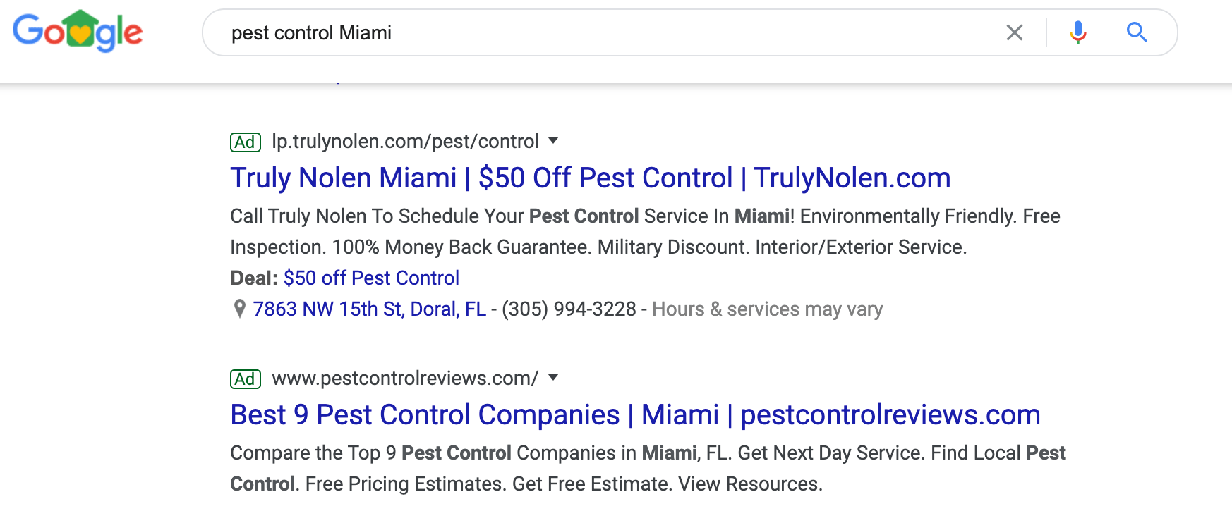Click the www.pestcontrolreviews.com/ display URL

pos(406,379)
